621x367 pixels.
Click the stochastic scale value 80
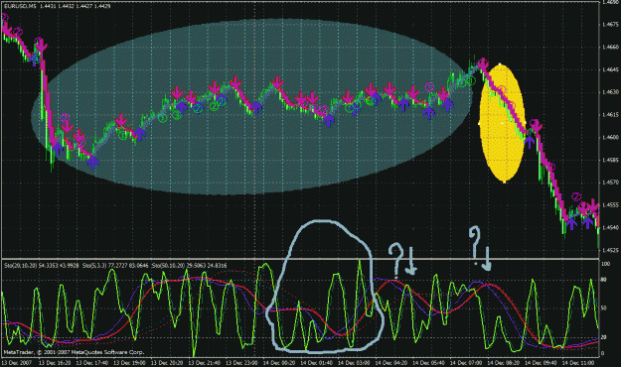click(604, 280)
